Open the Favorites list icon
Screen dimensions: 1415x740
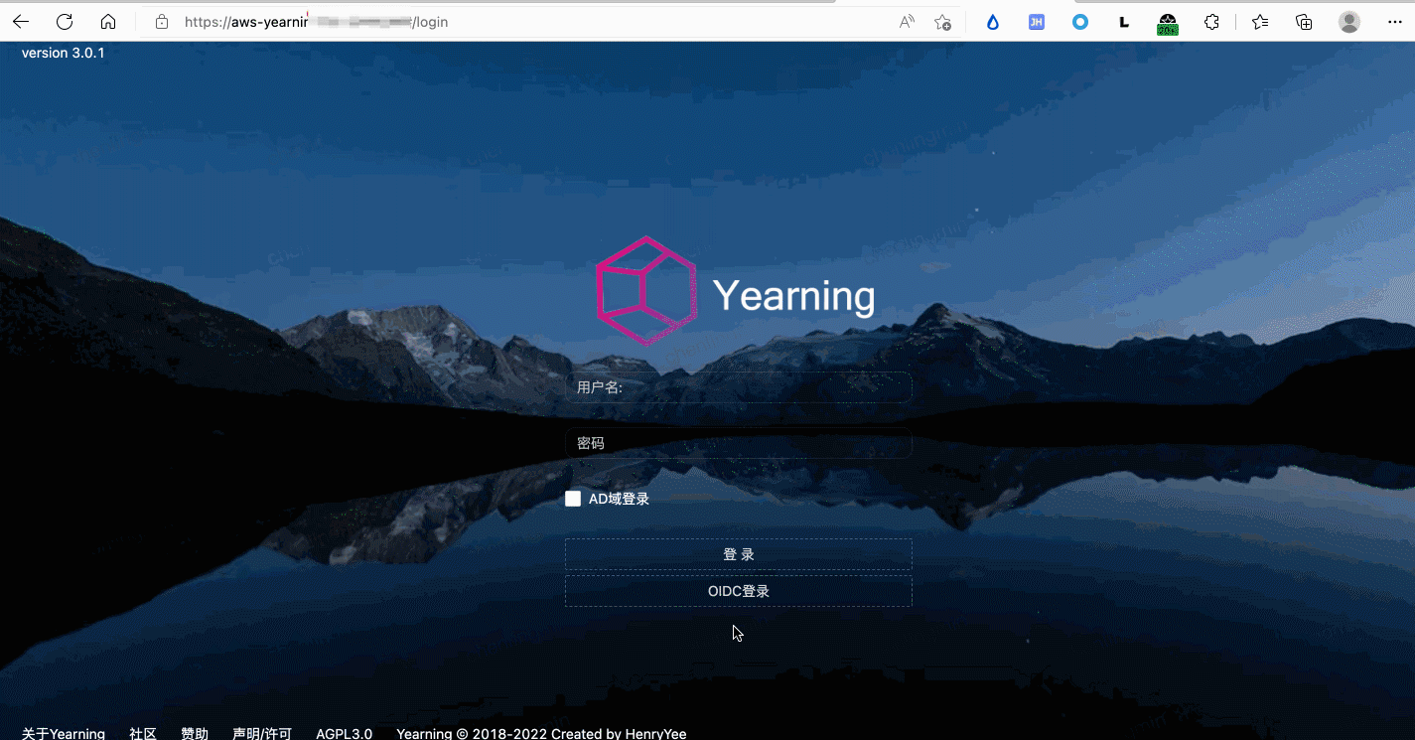click(1260, 22)
